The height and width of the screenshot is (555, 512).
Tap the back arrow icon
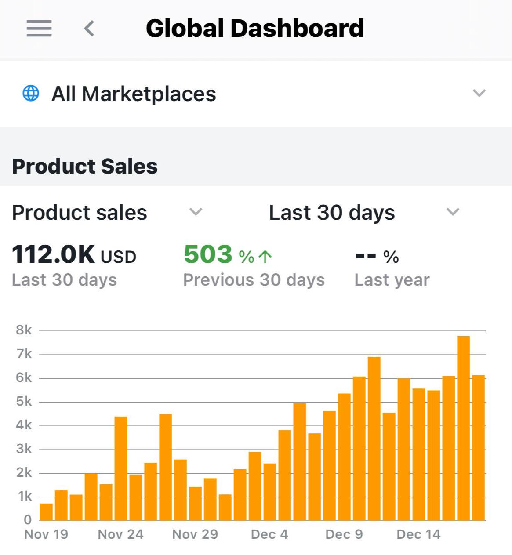89,29
